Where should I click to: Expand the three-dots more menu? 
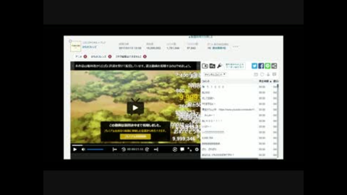click(235, 47)
